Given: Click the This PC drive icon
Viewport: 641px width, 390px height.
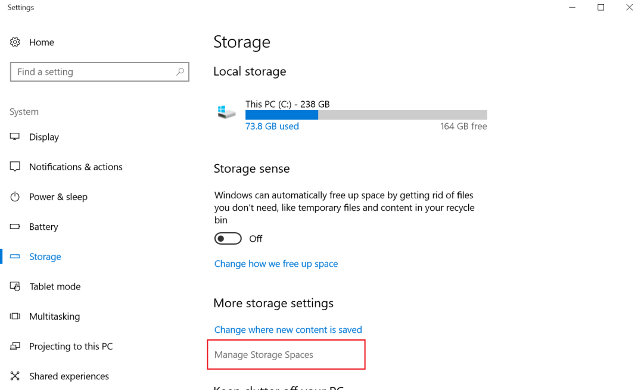Looking at the screenshot, I should 226,112.
